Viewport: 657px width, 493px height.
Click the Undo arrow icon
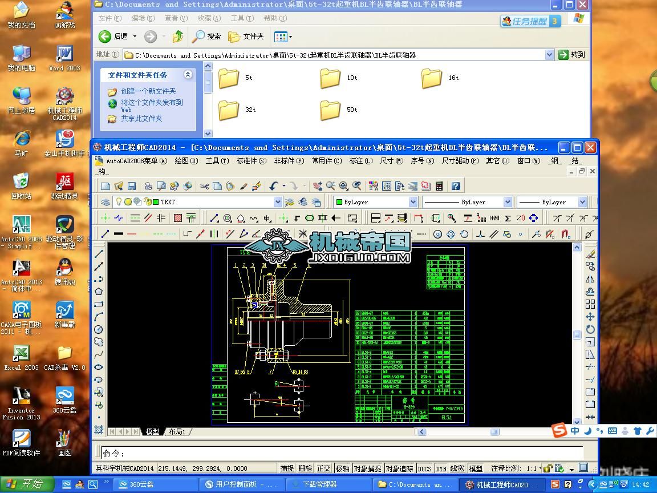point(274,186)
